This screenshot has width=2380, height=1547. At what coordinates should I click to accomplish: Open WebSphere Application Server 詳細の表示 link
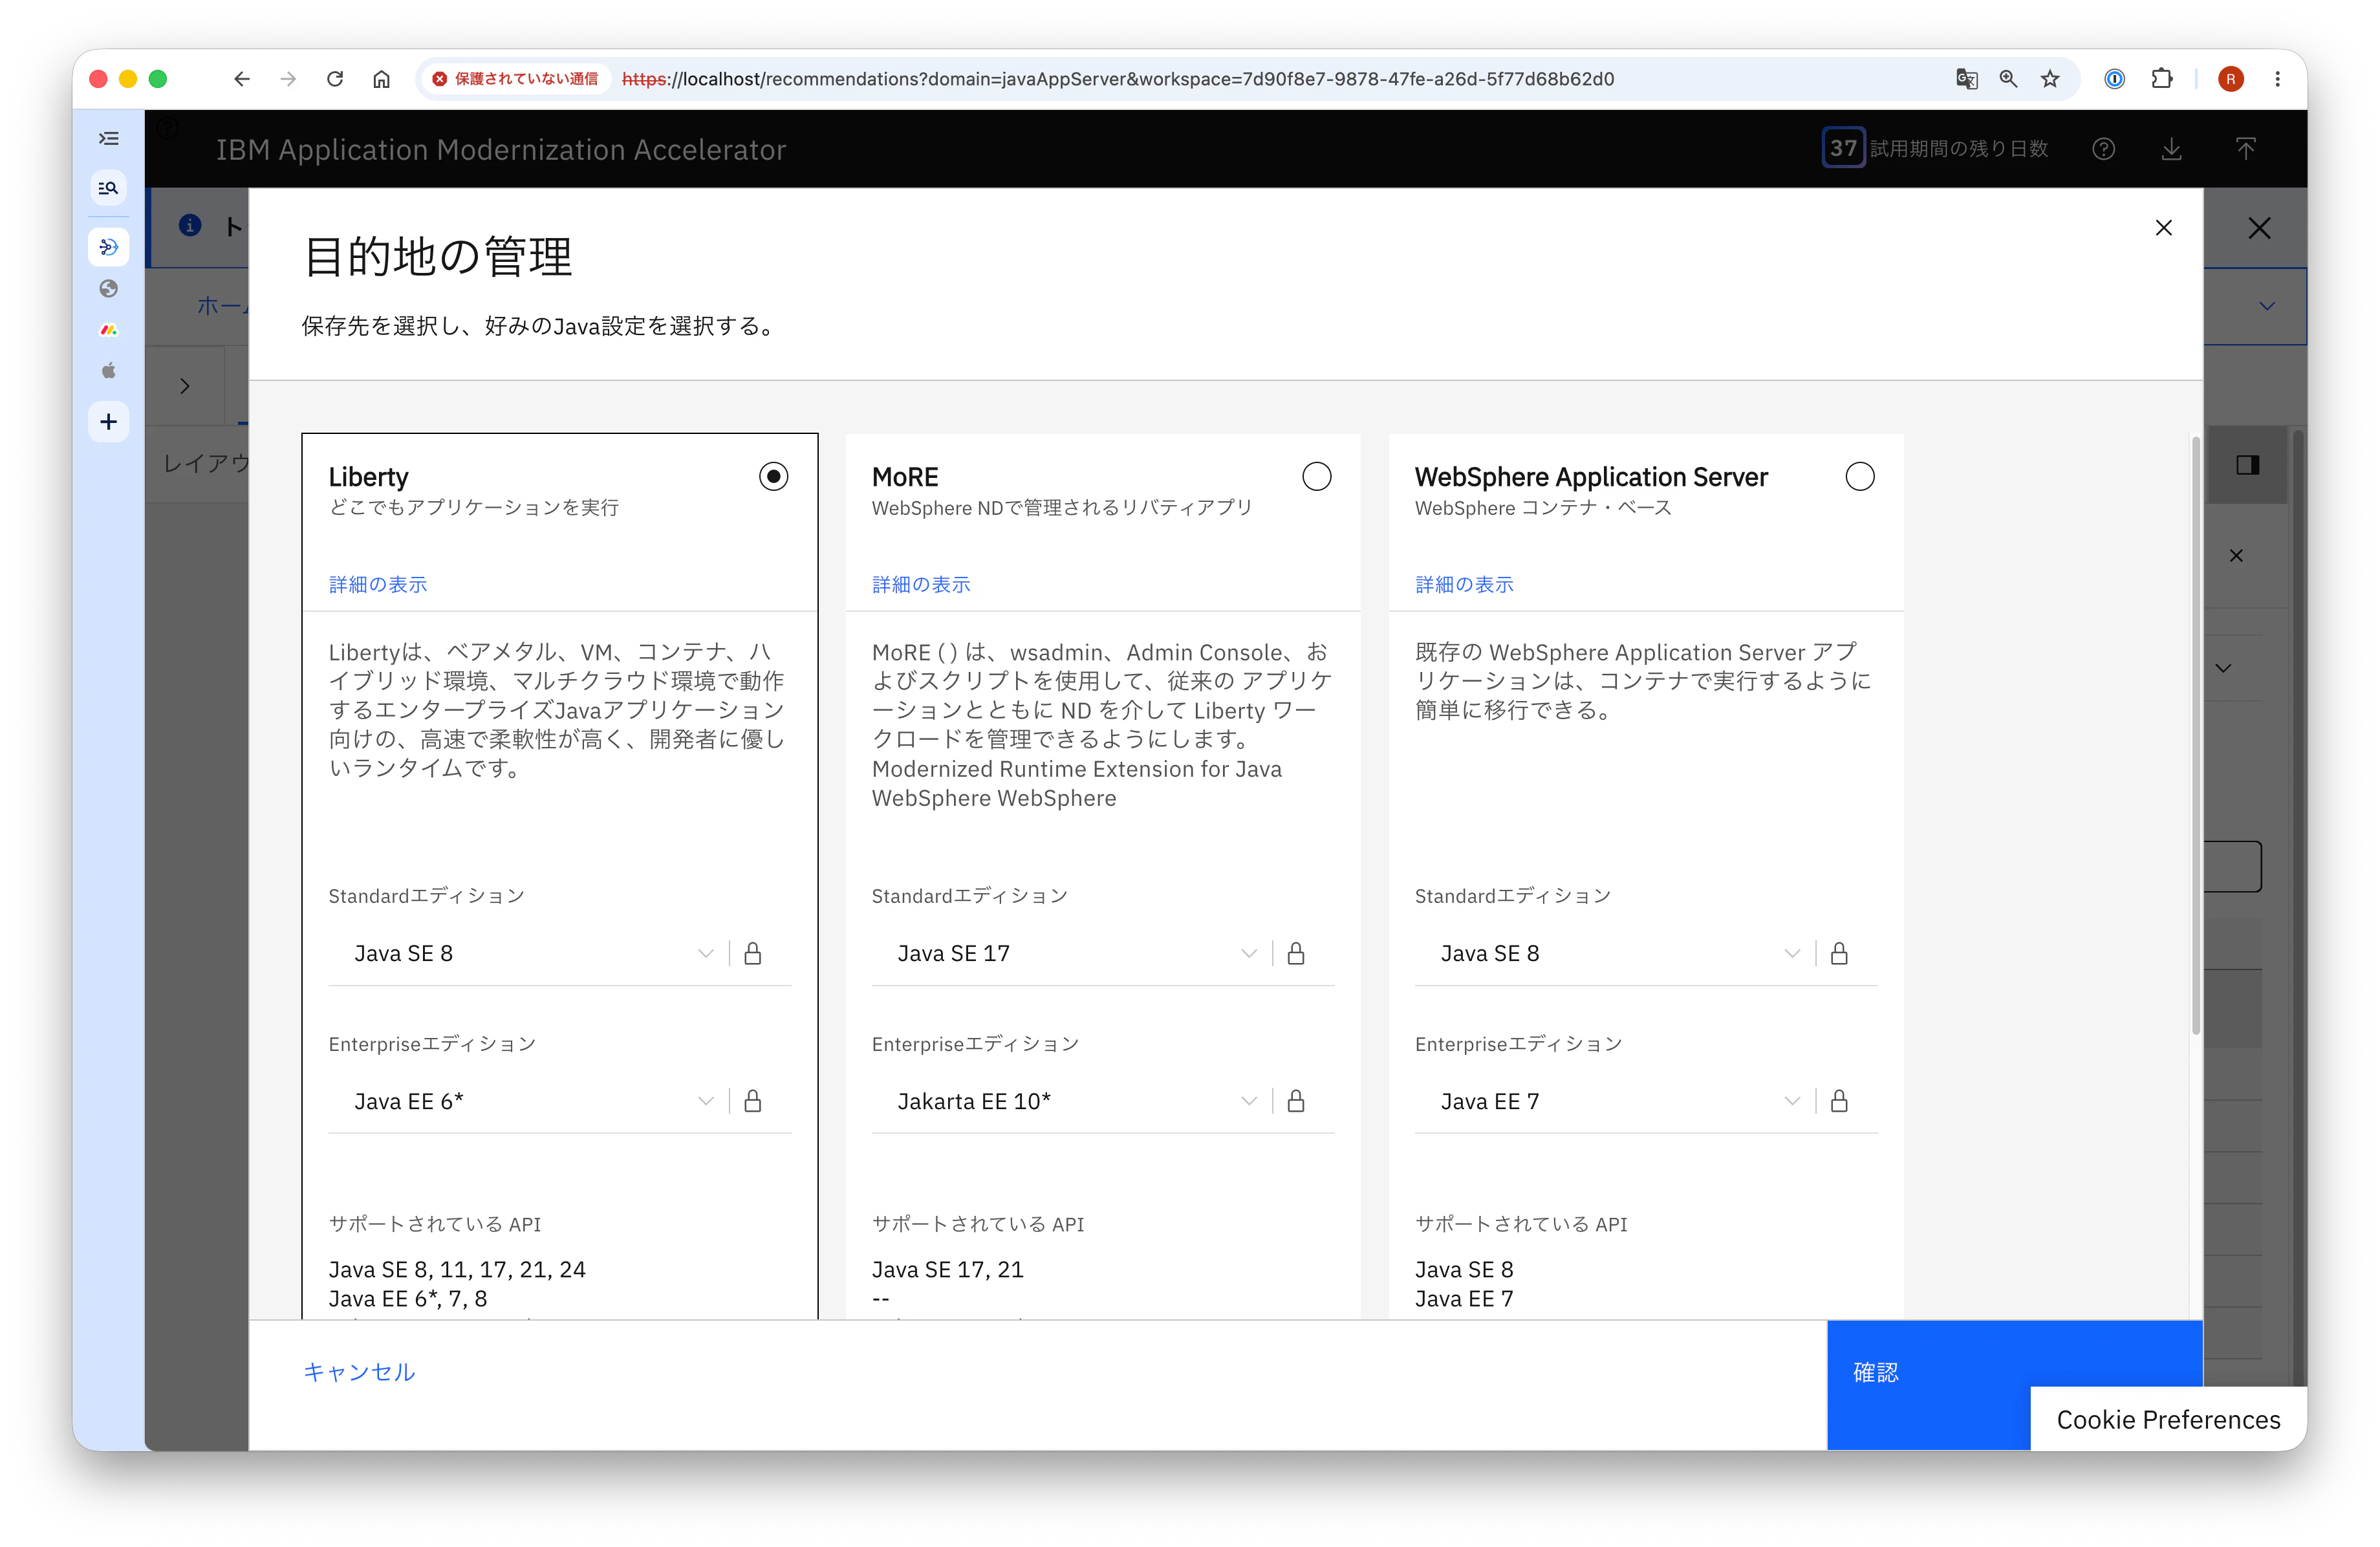point(1464,584)
